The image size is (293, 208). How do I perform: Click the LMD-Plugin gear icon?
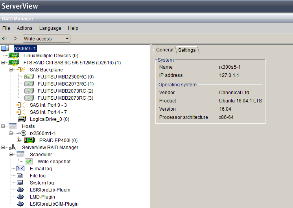click(x=20, y=197)
